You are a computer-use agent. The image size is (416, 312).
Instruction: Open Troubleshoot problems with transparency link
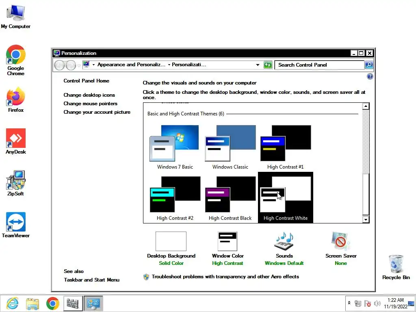(x=225, y=277)
